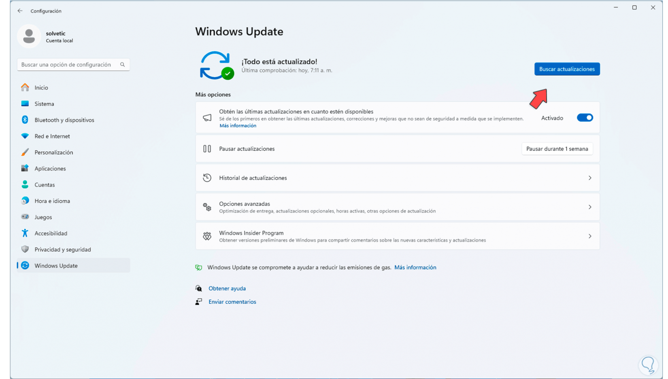Click the Windows Update sync status icon
The image size is (668, 379).
[x=217, y=65]
